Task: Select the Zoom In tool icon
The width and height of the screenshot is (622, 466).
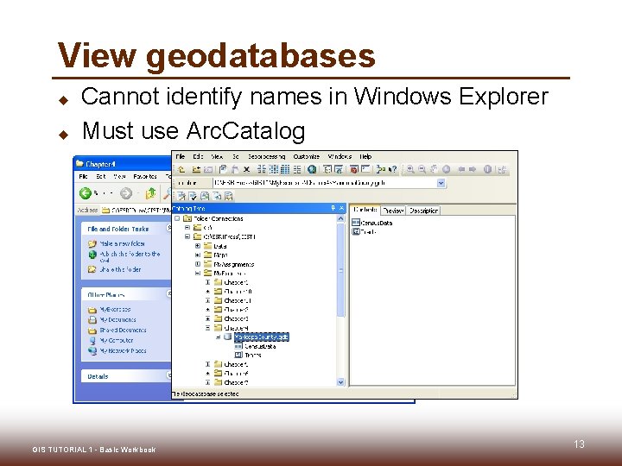Action: (410, 170)
